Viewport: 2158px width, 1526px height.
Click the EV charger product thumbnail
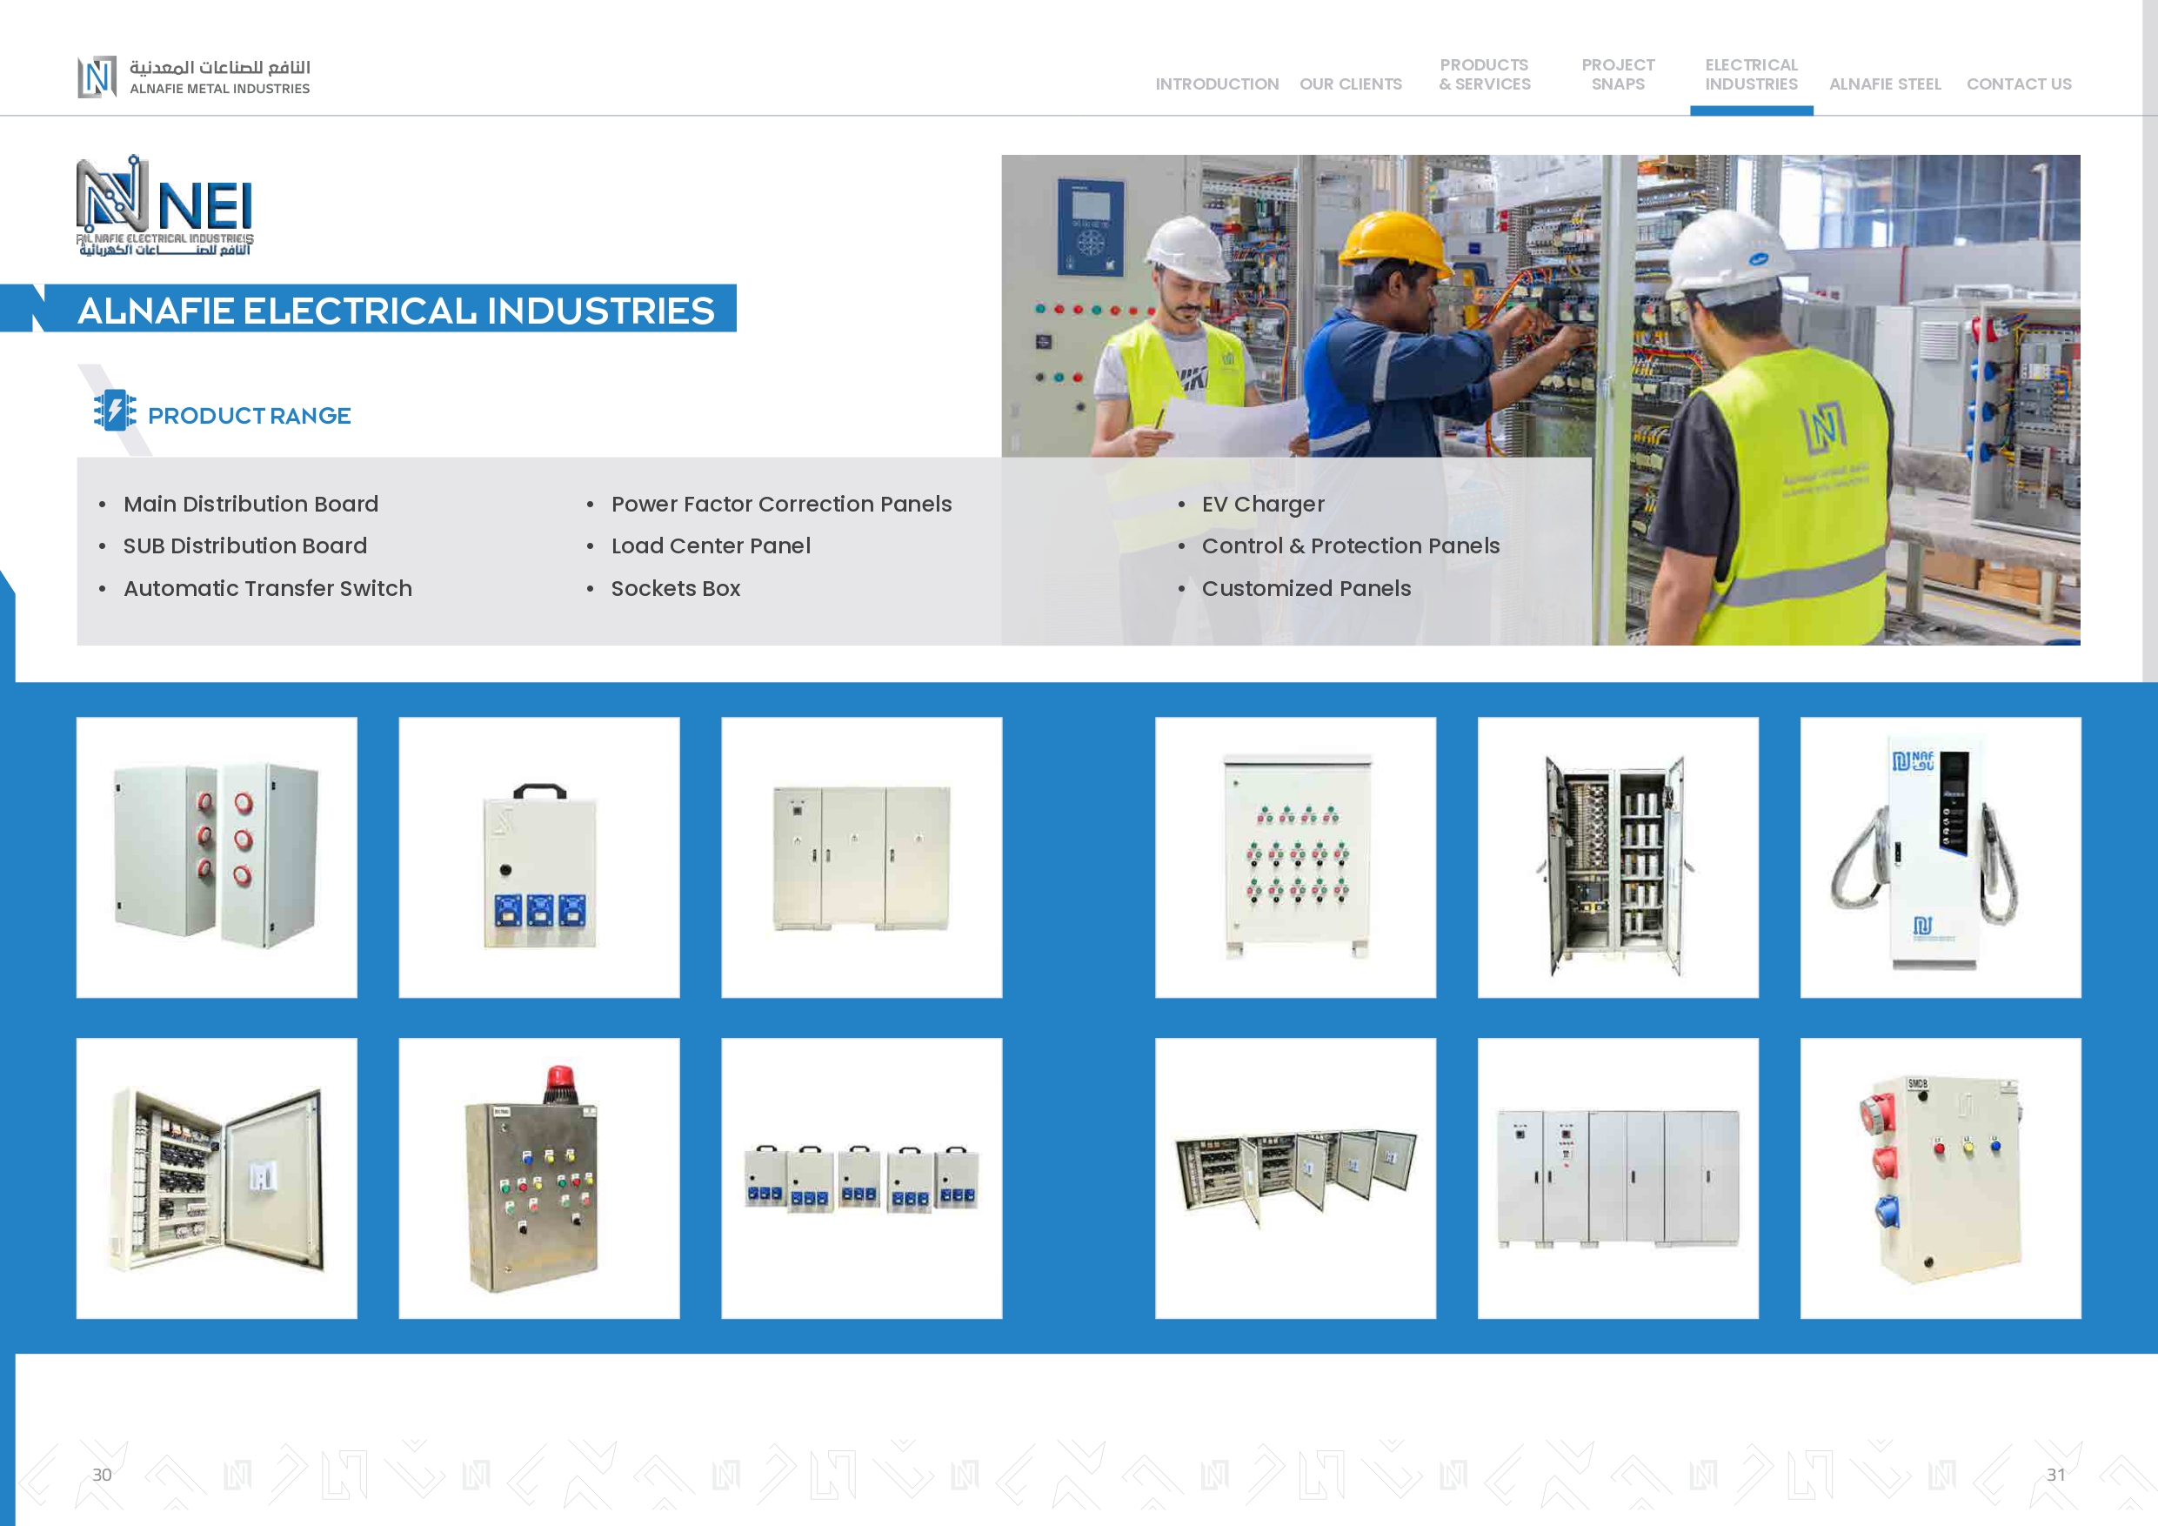pyautogui.click(x=1940, y=857)
